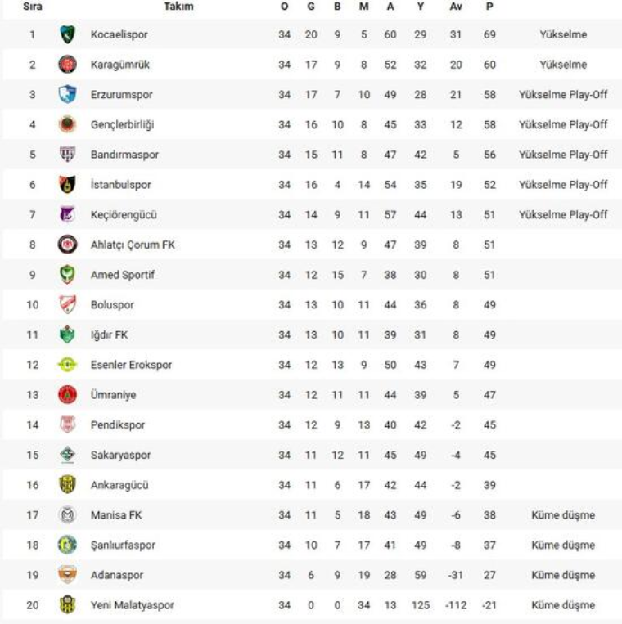Click the Av goal difference header
The height and width of the screenshot is (624, 622).
[456, 7]
